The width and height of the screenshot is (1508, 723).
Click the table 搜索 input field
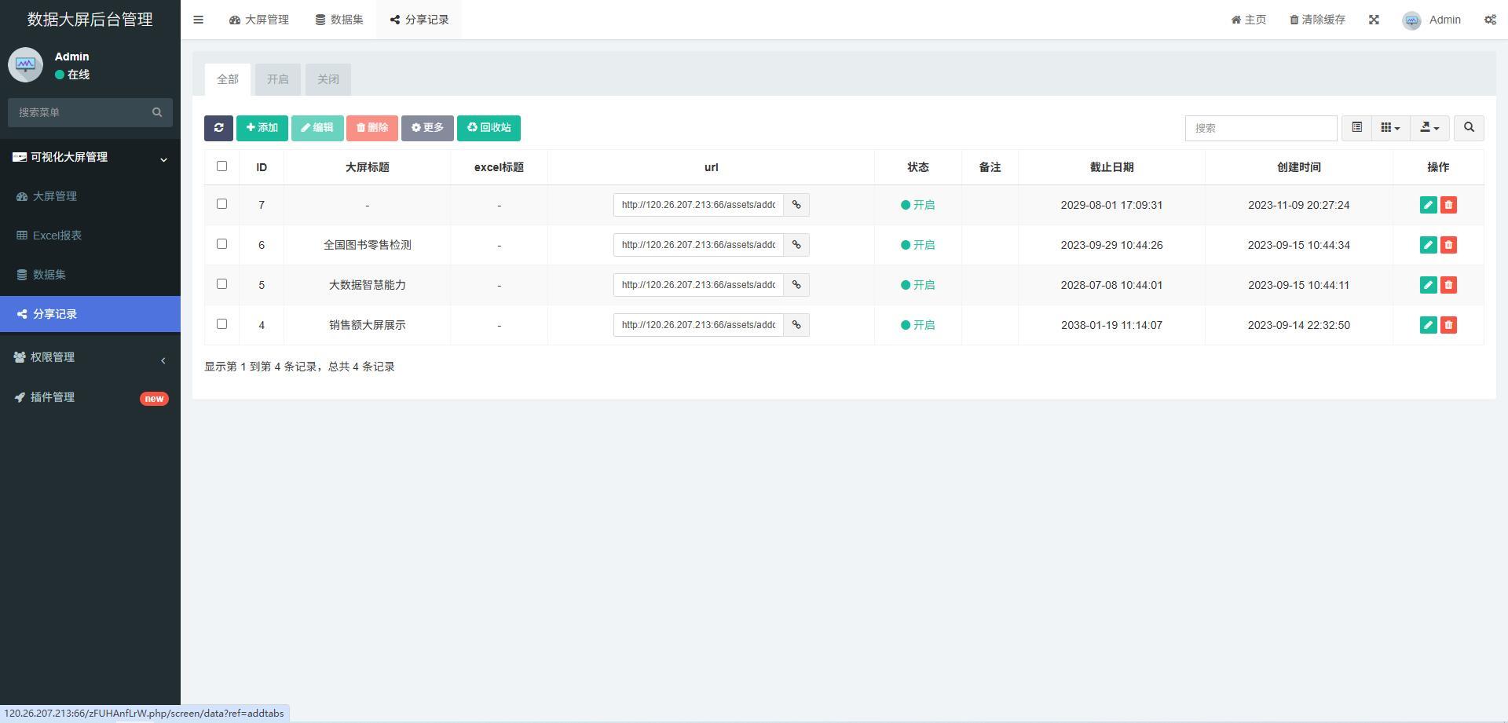click(1261, 128)
